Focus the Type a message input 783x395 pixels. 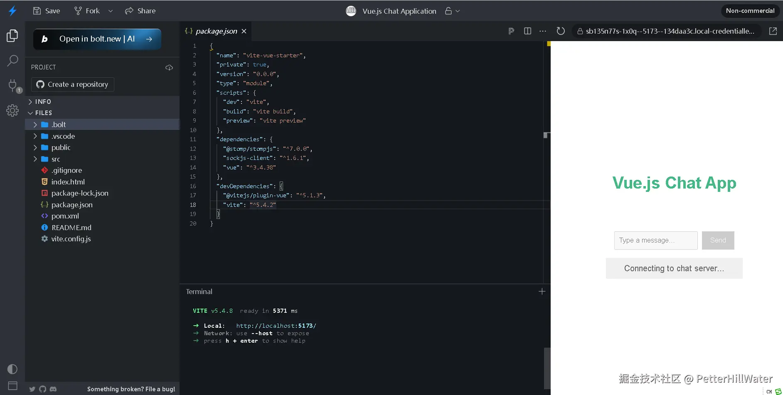pyautogui.click(x=656, y=240)
